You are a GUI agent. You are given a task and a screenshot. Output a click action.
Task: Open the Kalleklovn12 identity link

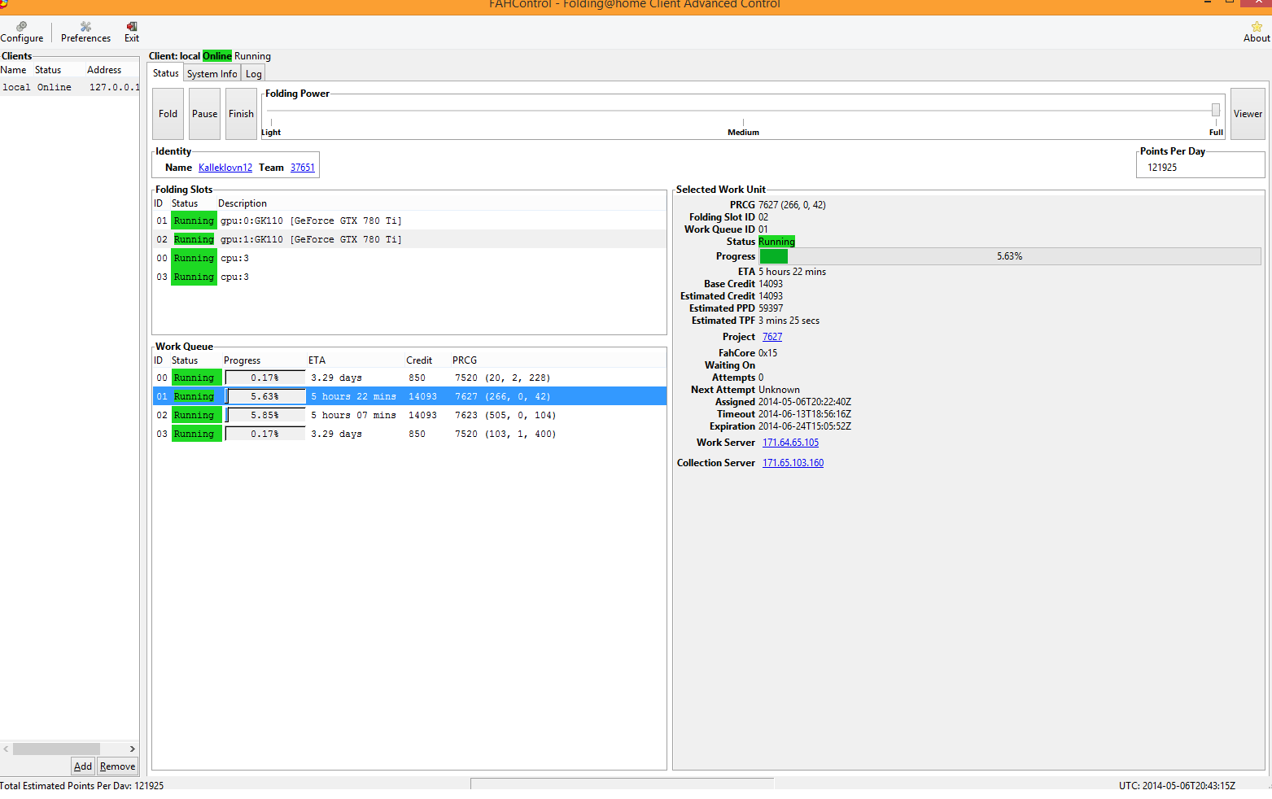click(225, 168)
